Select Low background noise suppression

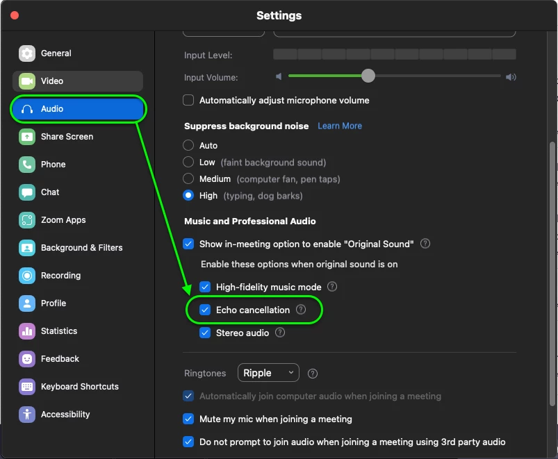pyautogui.click(x=188, y=162)
